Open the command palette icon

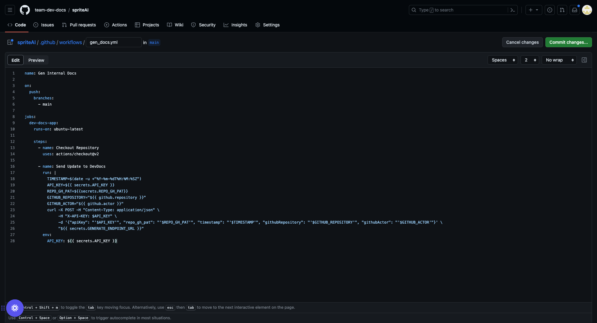(x=513, y=10)
